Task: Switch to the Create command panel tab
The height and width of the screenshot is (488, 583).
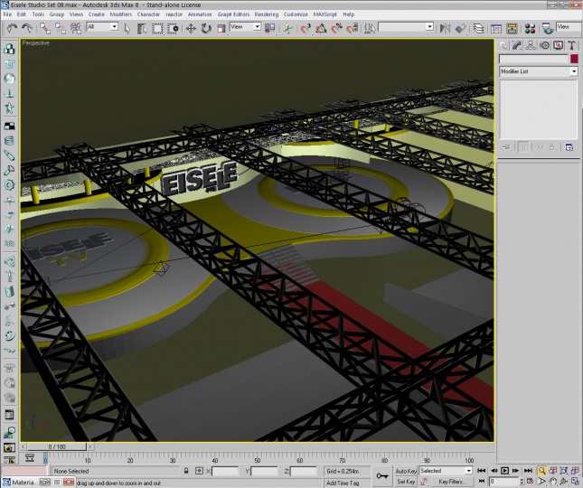Action: pos(503,46)
